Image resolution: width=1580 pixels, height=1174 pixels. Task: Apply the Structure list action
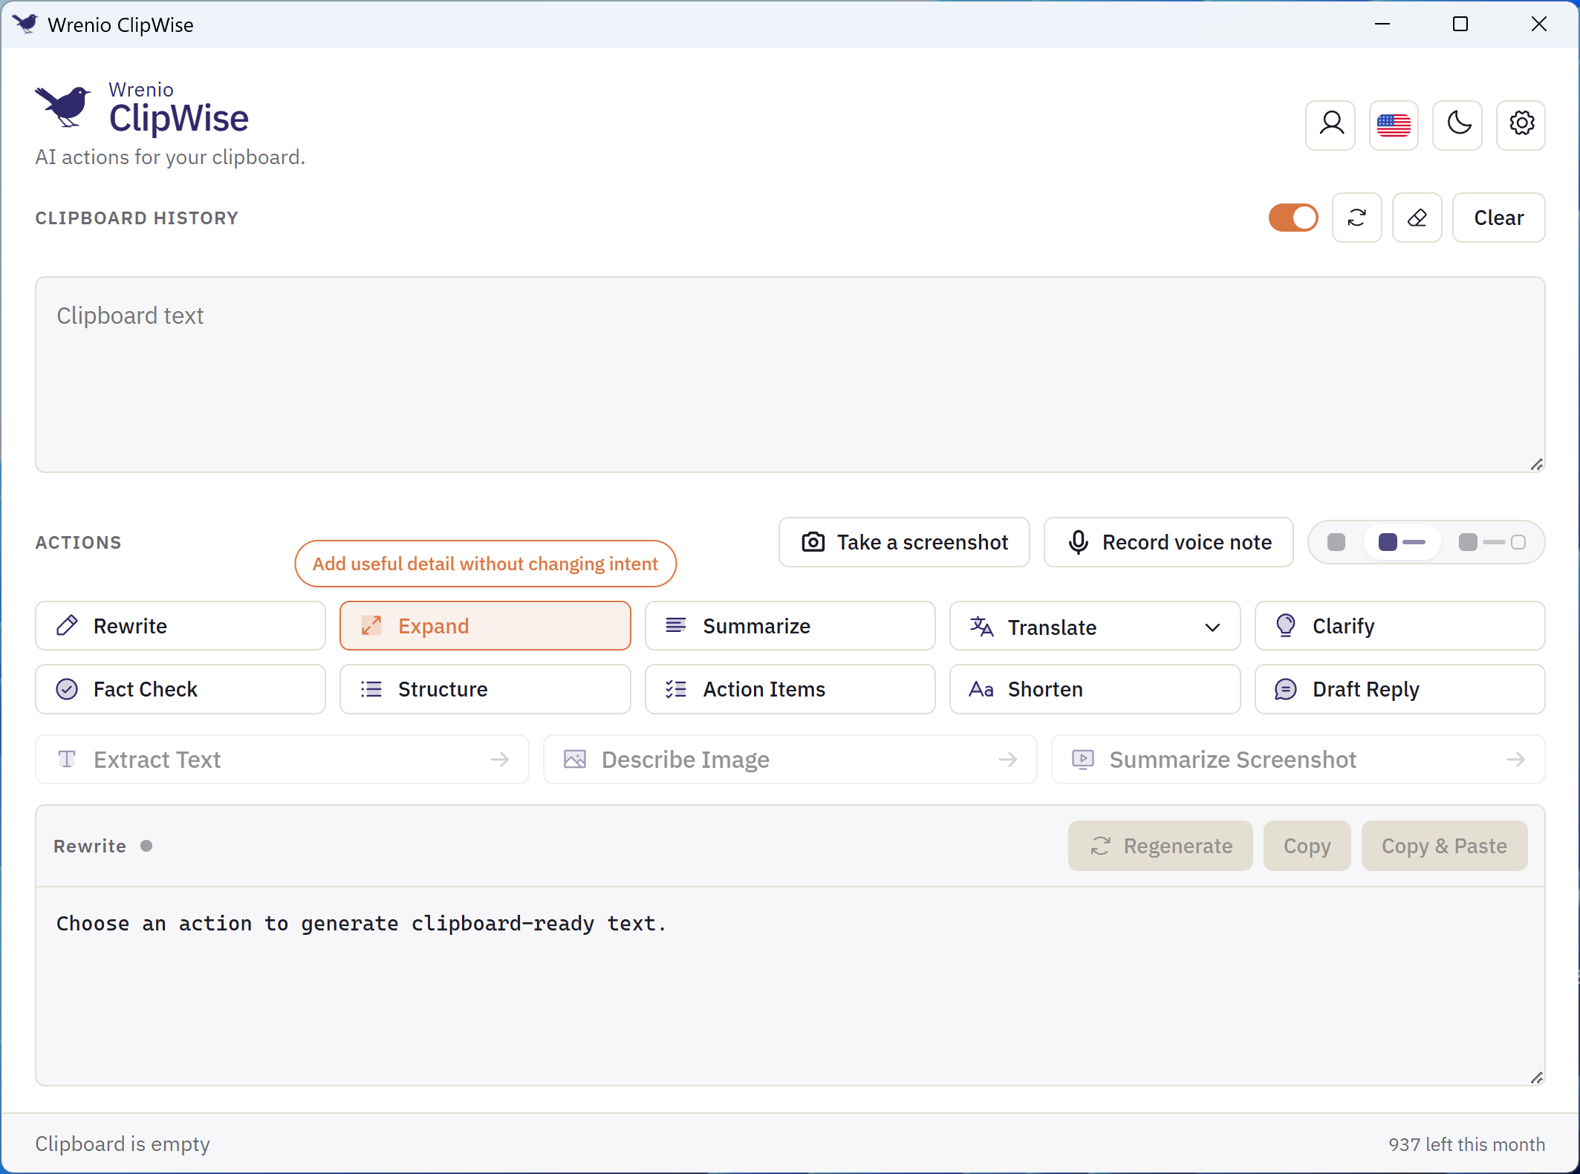[485, 689]
